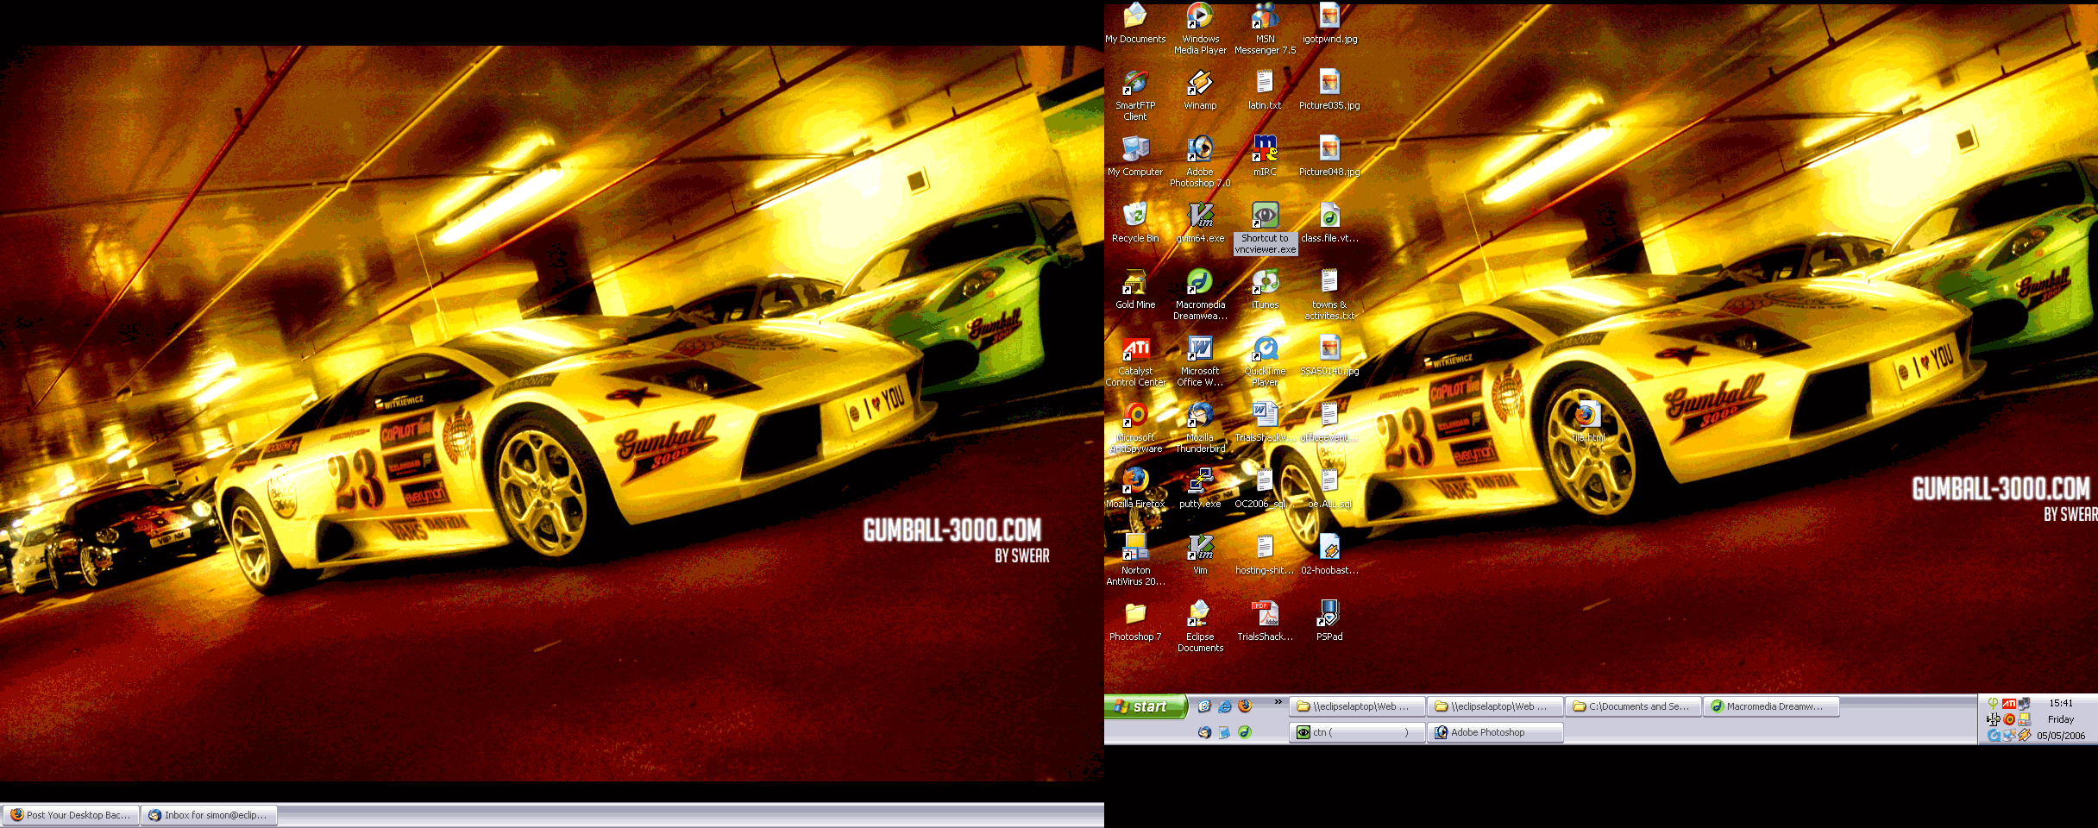The height and width of the screenshot is (828, 2098).
Task: Select the file.html icon on the wallpaper
Action: click(1588, 422)
